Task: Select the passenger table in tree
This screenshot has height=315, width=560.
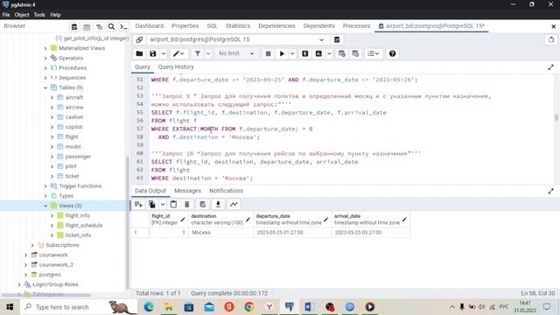Action: (x=78, y=157)
